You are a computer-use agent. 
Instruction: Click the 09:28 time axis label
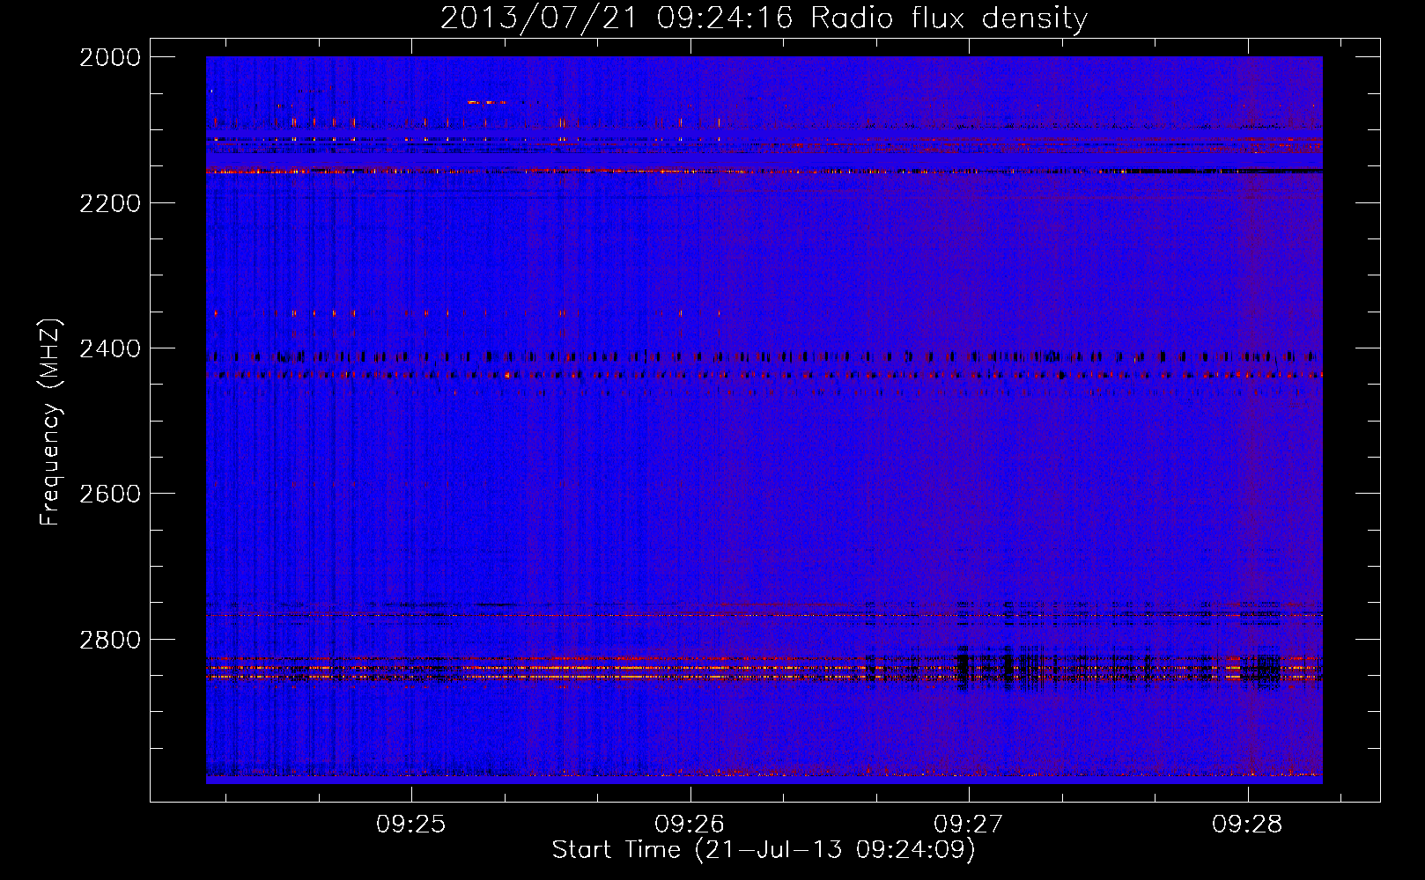tap(1247, 825)
